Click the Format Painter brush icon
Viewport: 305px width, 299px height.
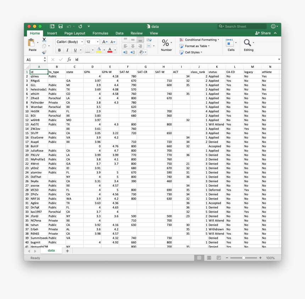pyautogui.click(x=44, y=52)
